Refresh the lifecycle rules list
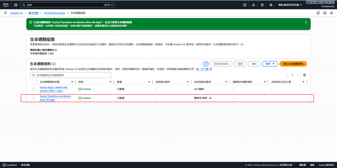337x168 pixels. click(206, 64)
